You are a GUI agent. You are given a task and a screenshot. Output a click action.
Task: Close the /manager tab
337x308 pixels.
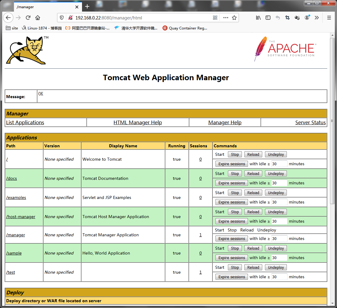77,7
